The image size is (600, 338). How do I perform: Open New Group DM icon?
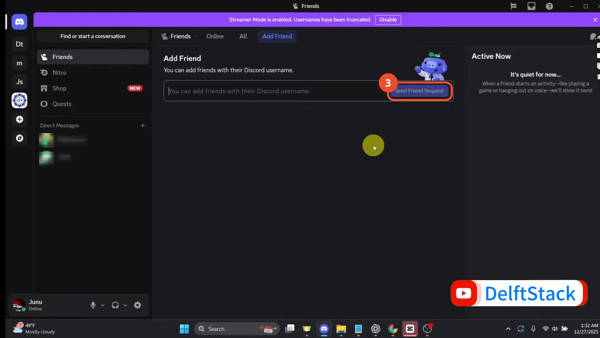[x=593, y=37]
